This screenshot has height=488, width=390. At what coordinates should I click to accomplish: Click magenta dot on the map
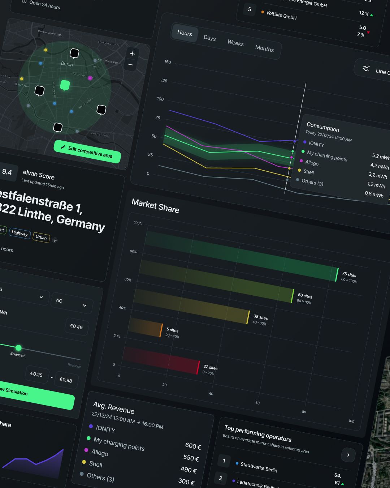(90, 78)
